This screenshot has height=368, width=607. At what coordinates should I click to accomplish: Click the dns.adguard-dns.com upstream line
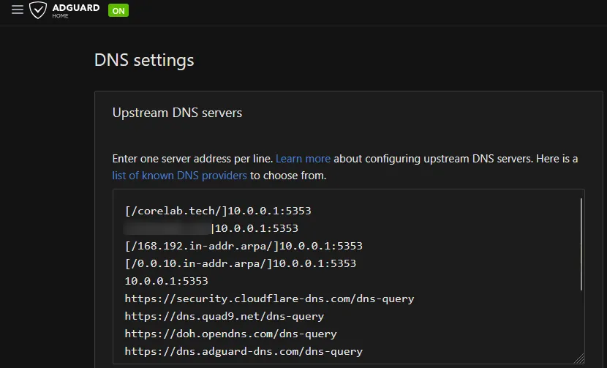pyautogui.click(x=244, y=351)
